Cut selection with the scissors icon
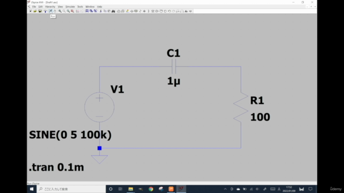Screen dimensions: 344x193 (101, 11)
